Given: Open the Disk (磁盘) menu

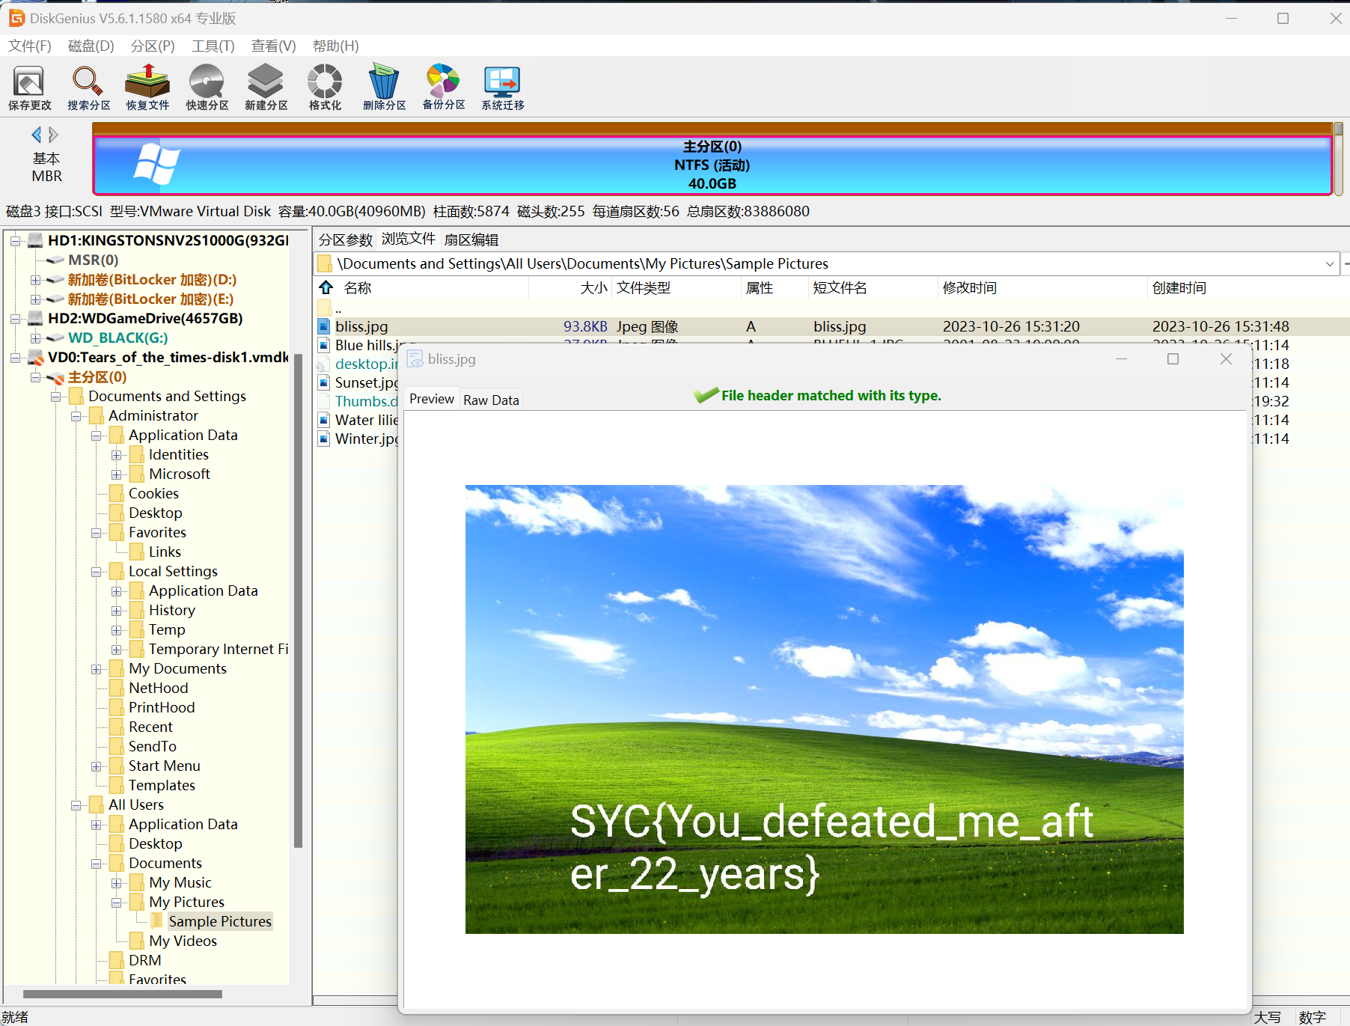Looking at the screenshot, I should (x=91, y=46).
